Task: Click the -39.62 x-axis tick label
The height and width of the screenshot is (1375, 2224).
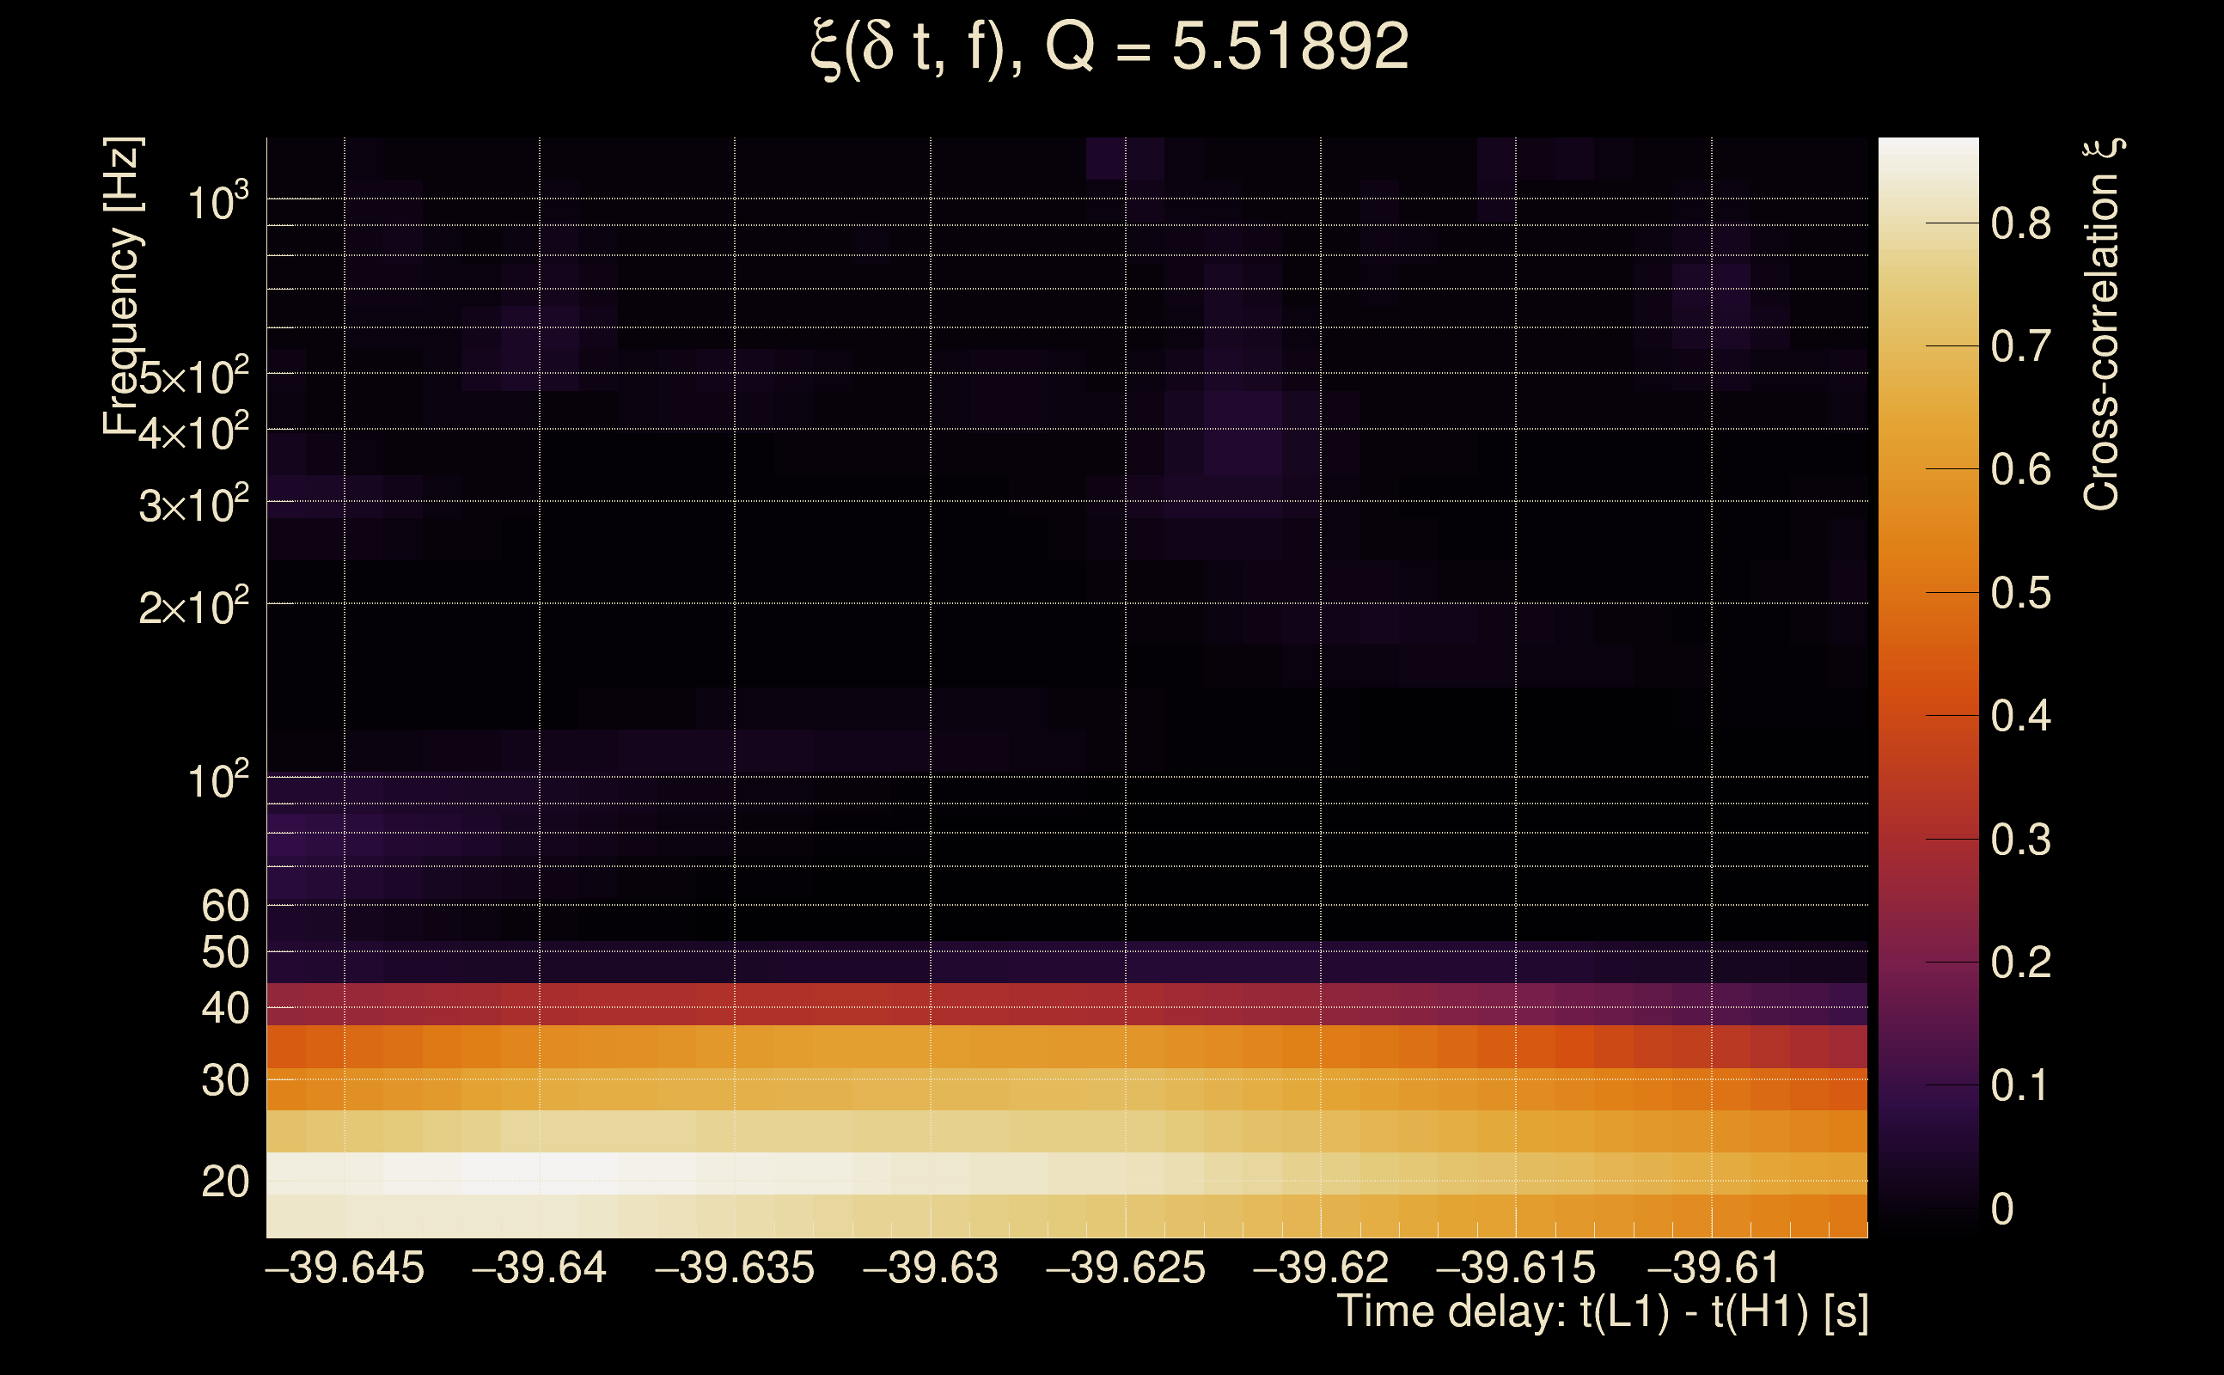Action: click(x=1320, y=1268)
